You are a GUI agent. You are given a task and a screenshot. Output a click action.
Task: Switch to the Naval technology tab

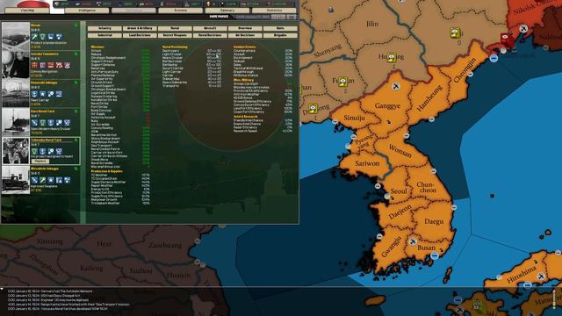(x=175, y=28)
